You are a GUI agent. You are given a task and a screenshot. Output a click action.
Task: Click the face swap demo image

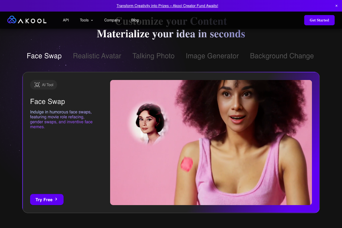pos(211,143)
